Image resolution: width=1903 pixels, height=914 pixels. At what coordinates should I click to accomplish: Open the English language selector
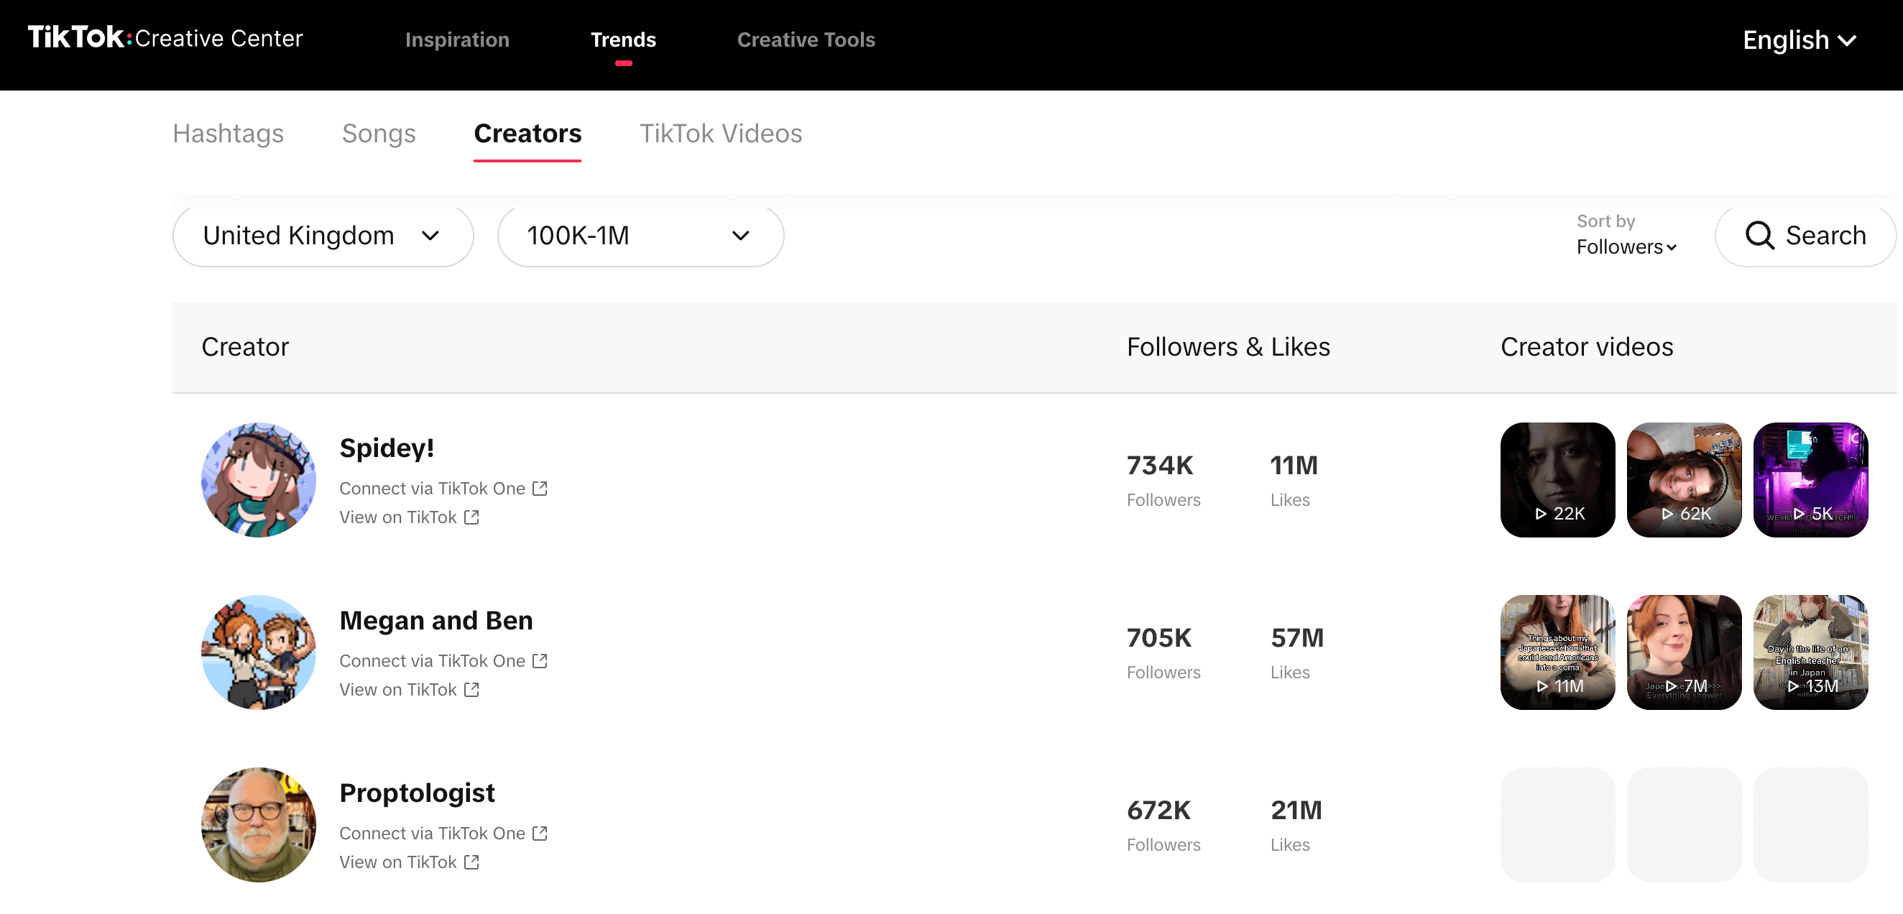[1800, 39]
